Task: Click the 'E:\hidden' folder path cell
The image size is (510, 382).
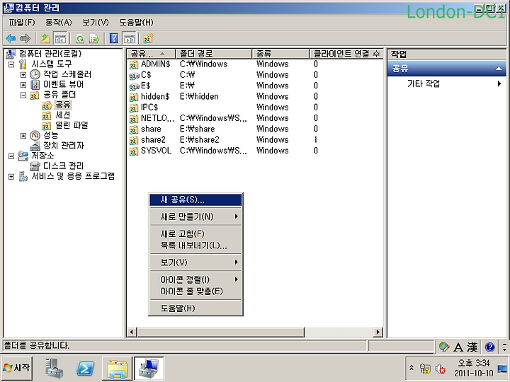Action: click(199, 97)
